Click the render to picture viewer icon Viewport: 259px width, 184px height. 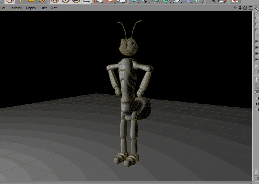coord(111,1)
